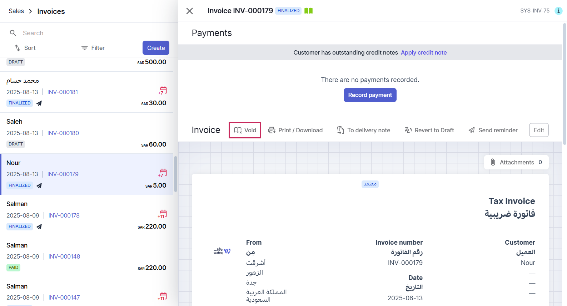This screenshot has height=306, width=567.
Task: Open Print / Download option
Action: [x=295, y=130]
